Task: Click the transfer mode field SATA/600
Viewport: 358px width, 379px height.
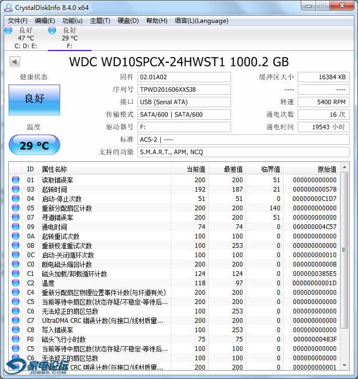Action: tap(184, 115)
